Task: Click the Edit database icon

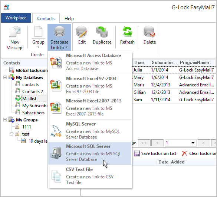Action: [82, 32]
